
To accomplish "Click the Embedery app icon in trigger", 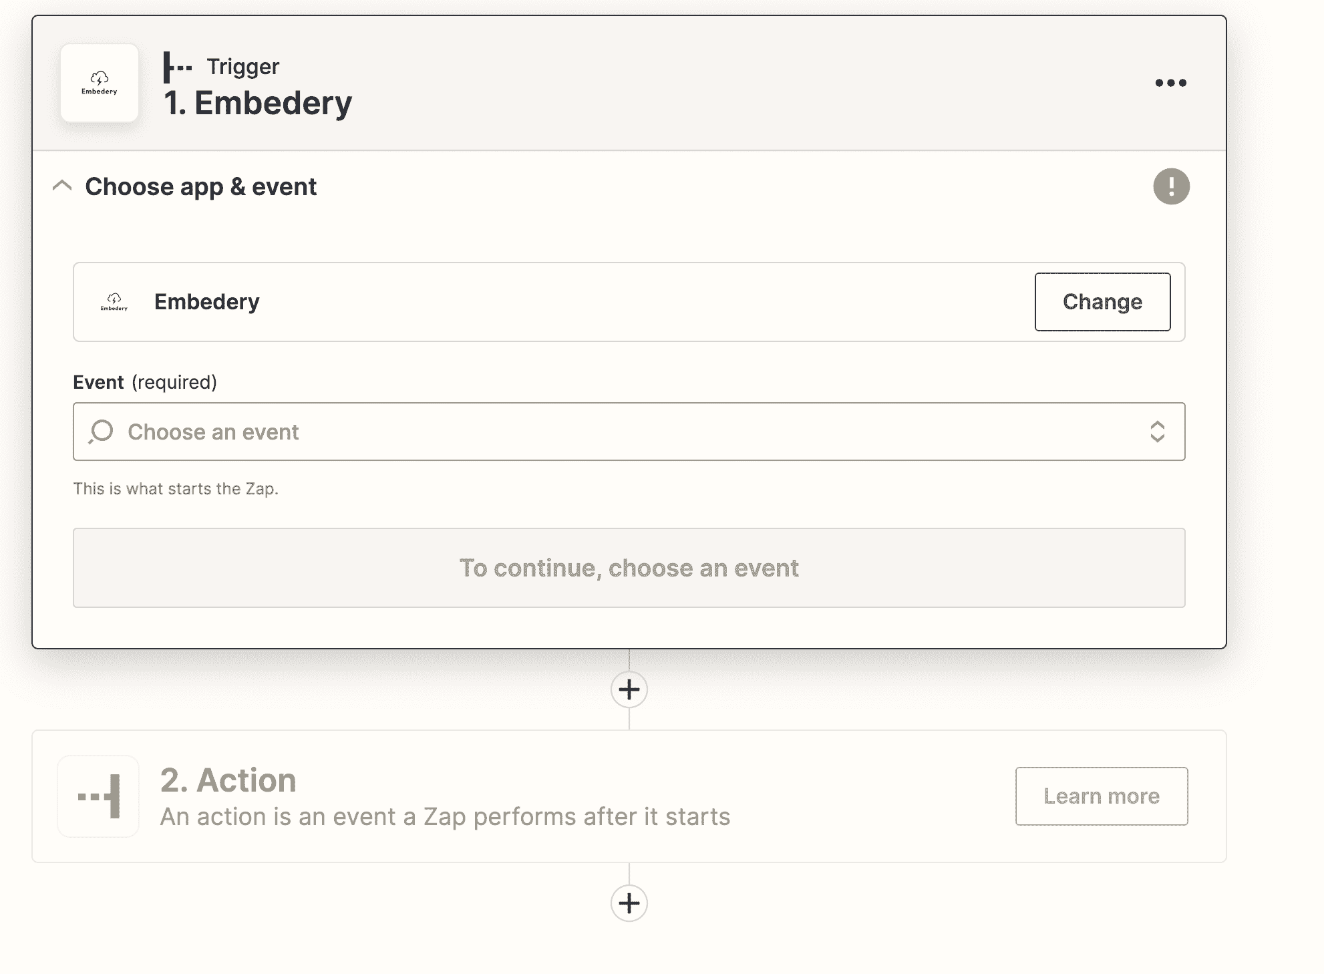I will point(99,84).
